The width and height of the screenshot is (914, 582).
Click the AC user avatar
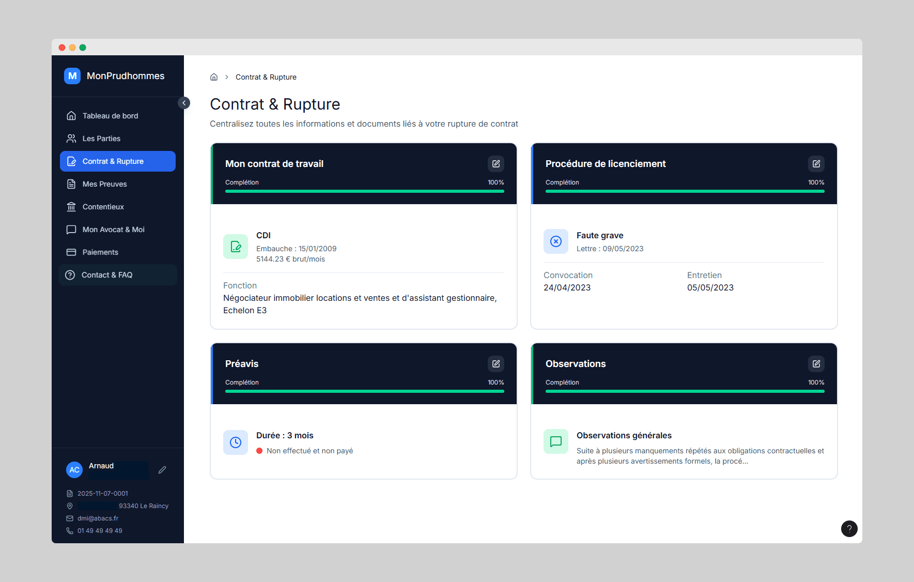coord(74,470)
